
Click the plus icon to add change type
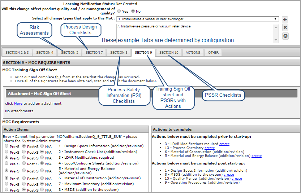coord(285,19)
